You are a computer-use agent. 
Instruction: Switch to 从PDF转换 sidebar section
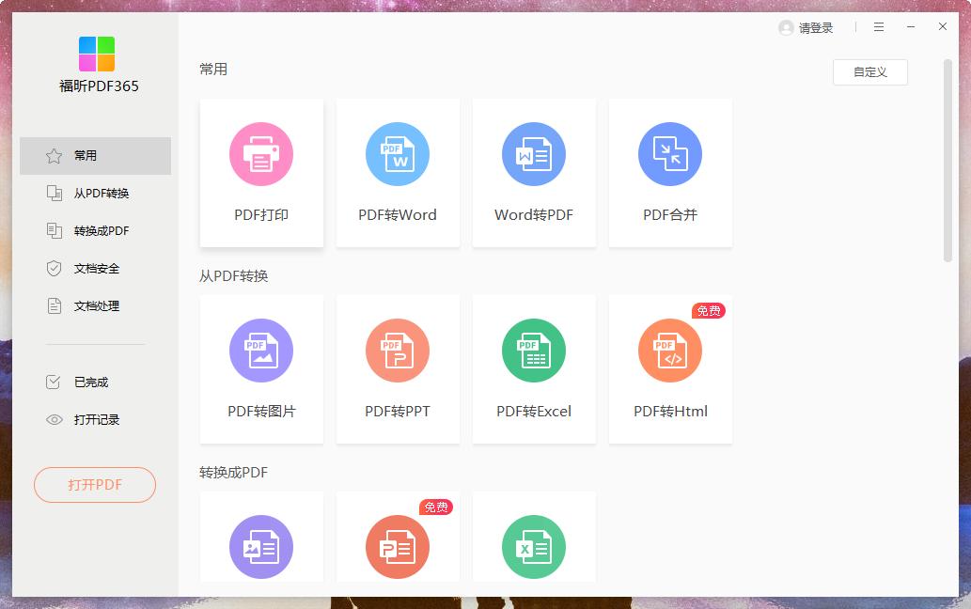(x=95, y=194)
